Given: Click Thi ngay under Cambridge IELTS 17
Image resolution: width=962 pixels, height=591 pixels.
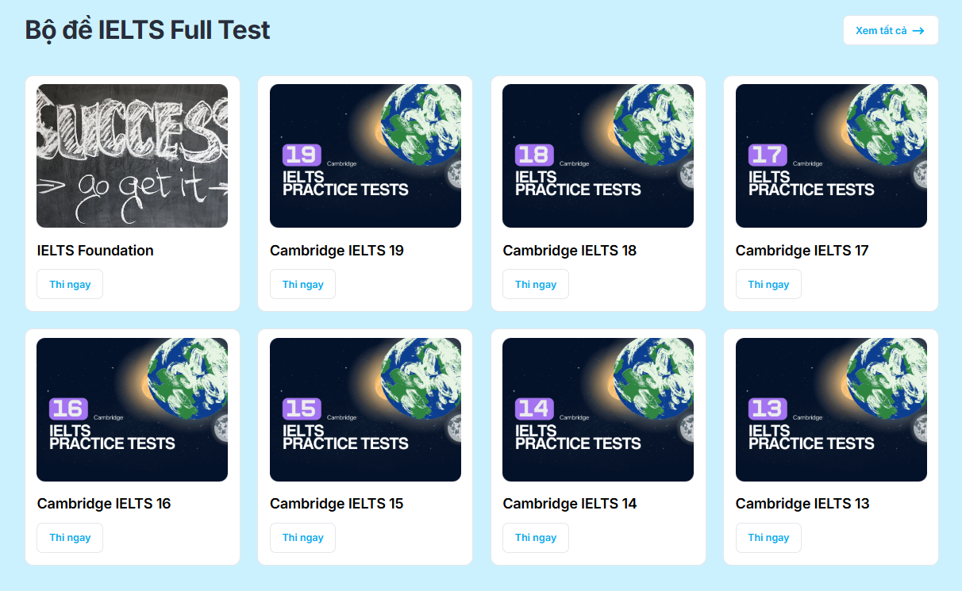Looking at the screenshot, I should [768, 284].
